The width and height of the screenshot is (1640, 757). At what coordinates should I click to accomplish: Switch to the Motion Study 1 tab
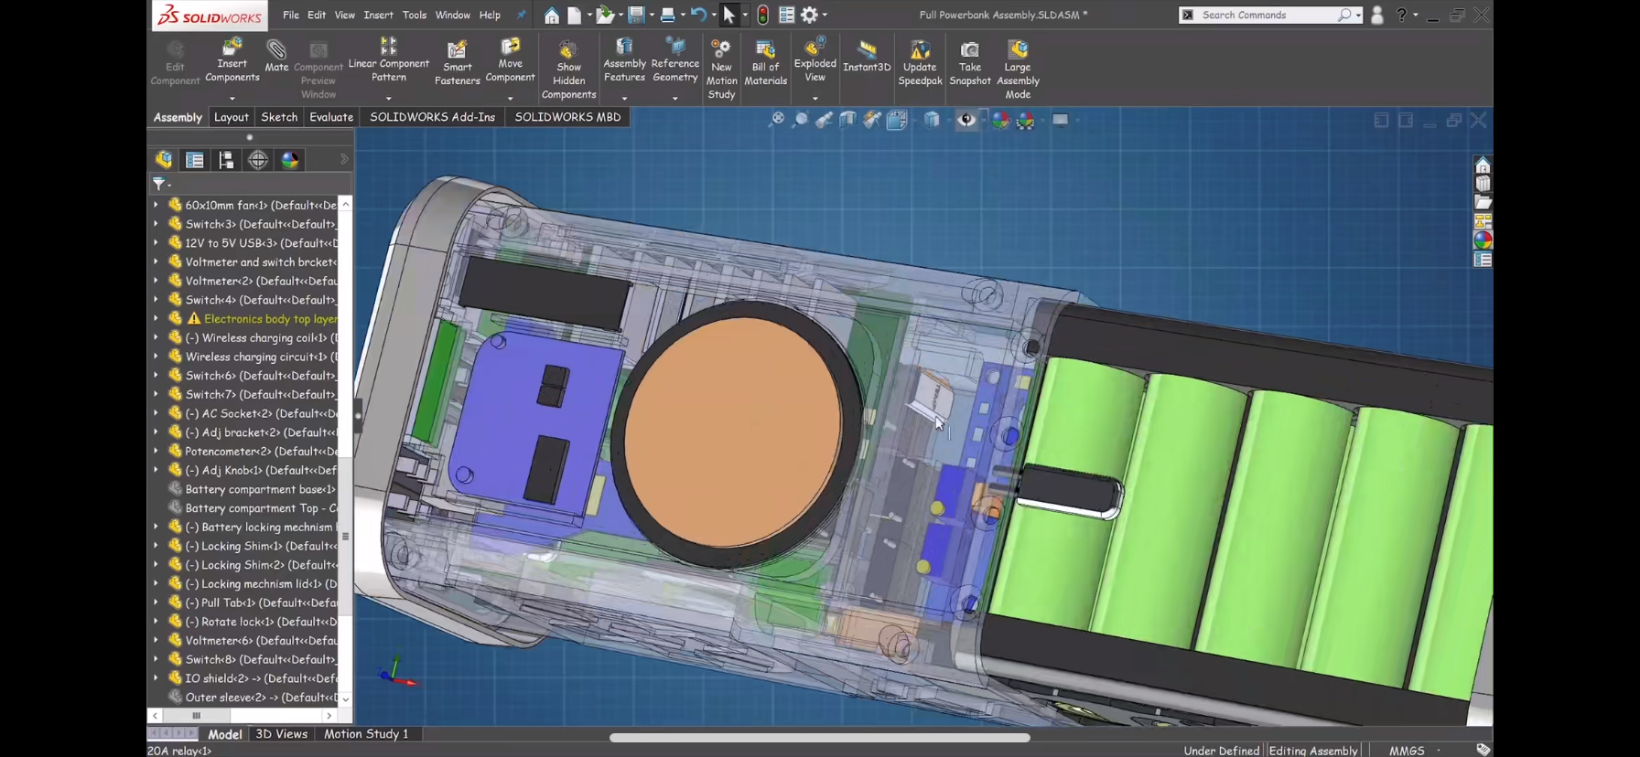pyautogui.click(x=366, y=734)
